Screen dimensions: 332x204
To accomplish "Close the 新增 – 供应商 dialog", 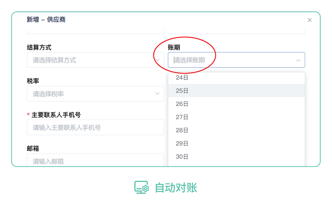I will (310, 20).
